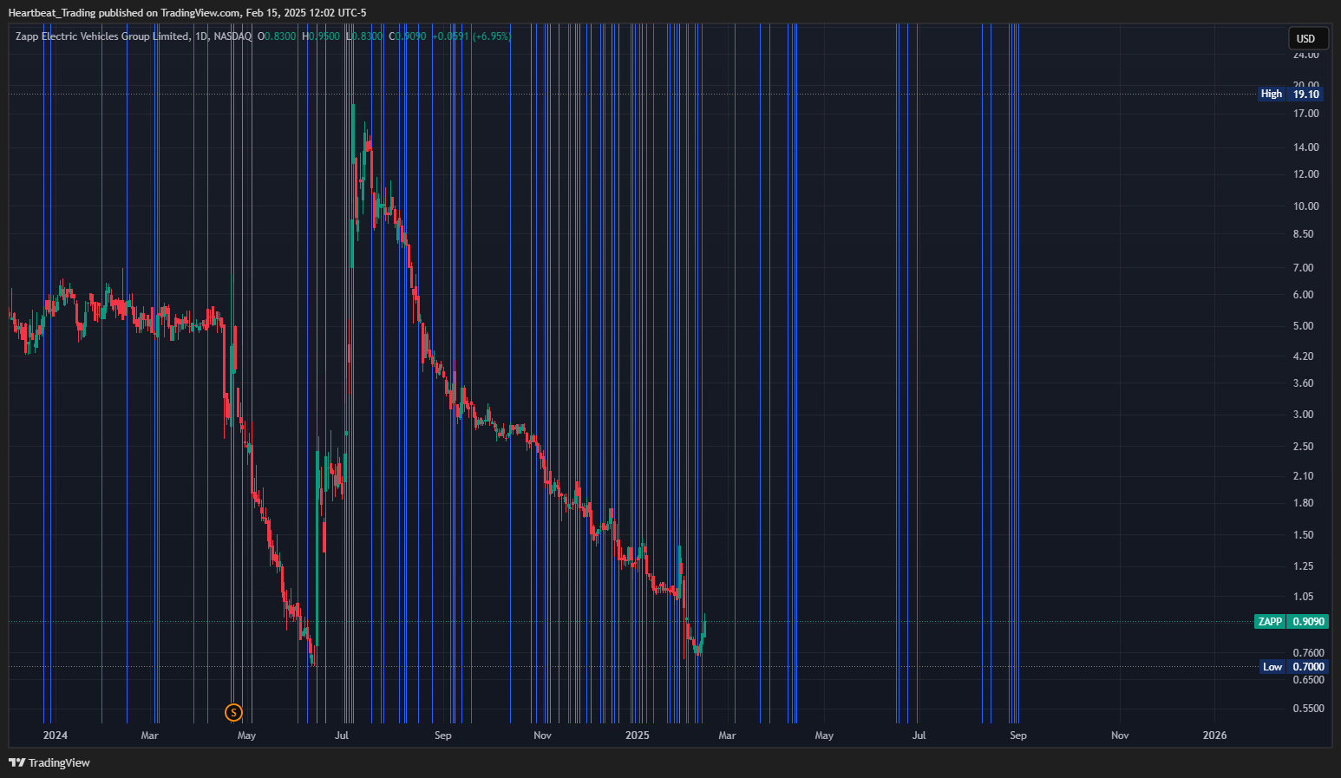The width and height of the screenshot is (1341, 778).
Task: Click the ZAPP 0.9090 last price tag
Action: (1291, 621)
